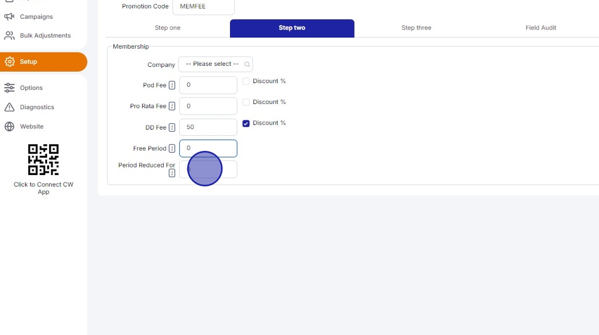Click the Membership section heading

click(130, 46)
